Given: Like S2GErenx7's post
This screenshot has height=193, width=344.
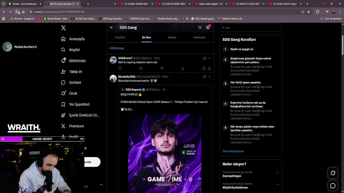Looking at the screenshot, I should click(162, 68).
